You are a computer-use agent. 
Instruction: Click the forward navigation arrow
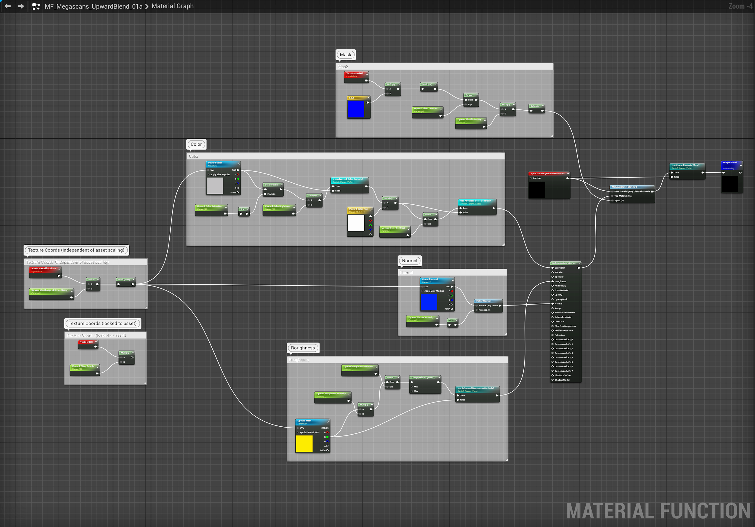coord(21,6)
